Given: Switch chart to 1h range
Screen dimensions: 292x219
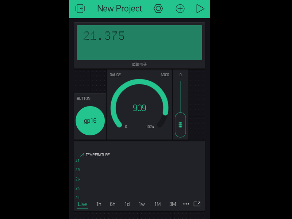Looking at the screenshot, I should [99, 204].
